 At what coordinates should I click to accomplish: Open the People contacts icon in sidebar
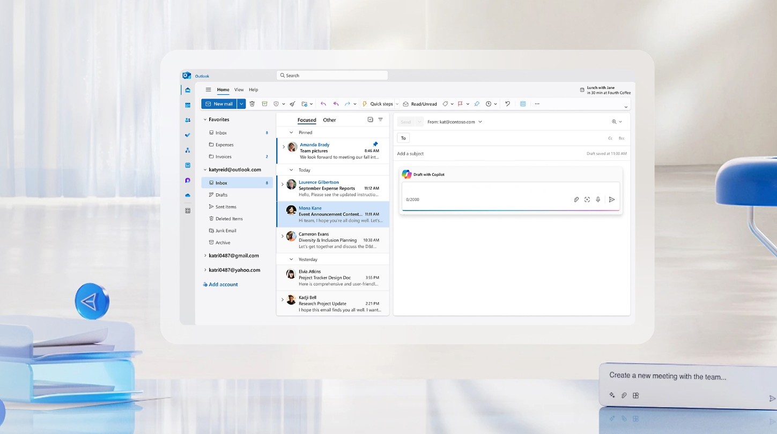188,120
